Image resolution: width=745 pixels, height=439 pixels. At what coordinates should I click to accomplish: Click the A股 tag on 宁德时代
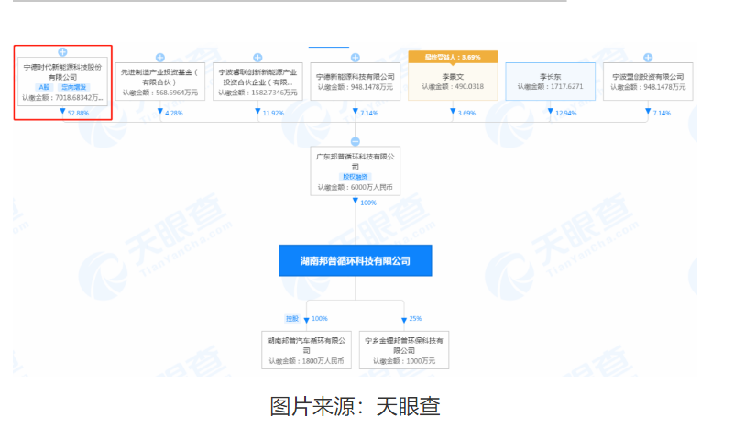44,86
